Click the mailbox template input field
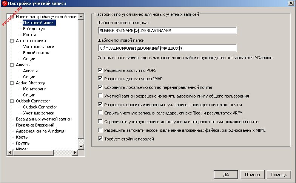Image resolution: width=296 pixels, height=183 pixels. (166, 30)
